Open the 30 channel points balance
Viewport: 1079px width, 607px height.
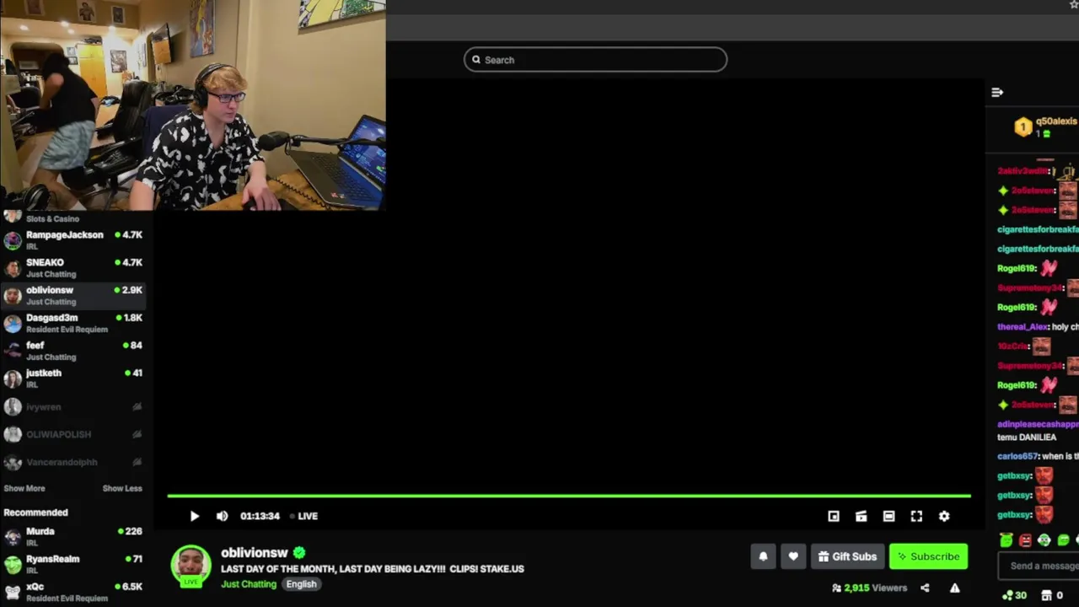tap(1014, 595)
